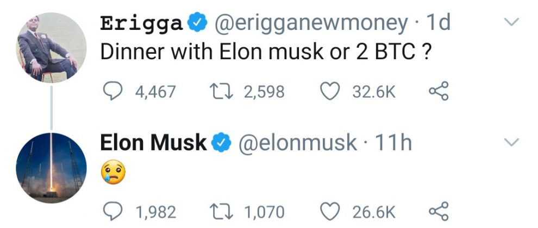
Task: Expand the options chevron on Elon Musk's tweet
Action: point(512,143)
